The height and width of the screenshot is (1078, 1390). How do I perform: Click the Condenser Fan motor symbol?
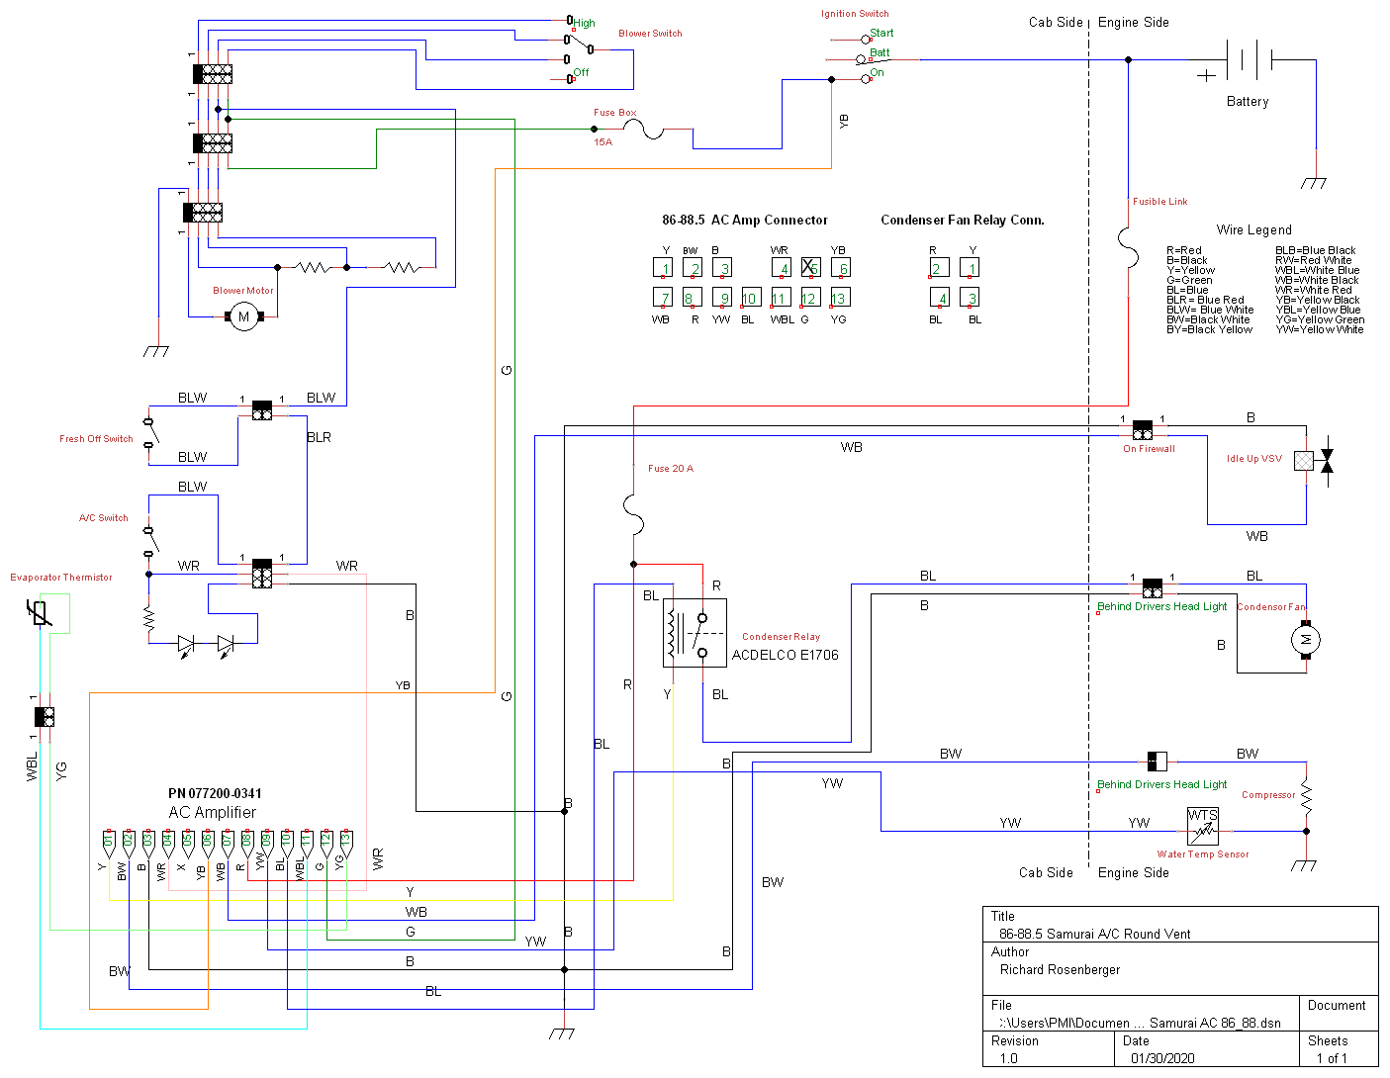pyautogui.click(x=1306, y=640)
